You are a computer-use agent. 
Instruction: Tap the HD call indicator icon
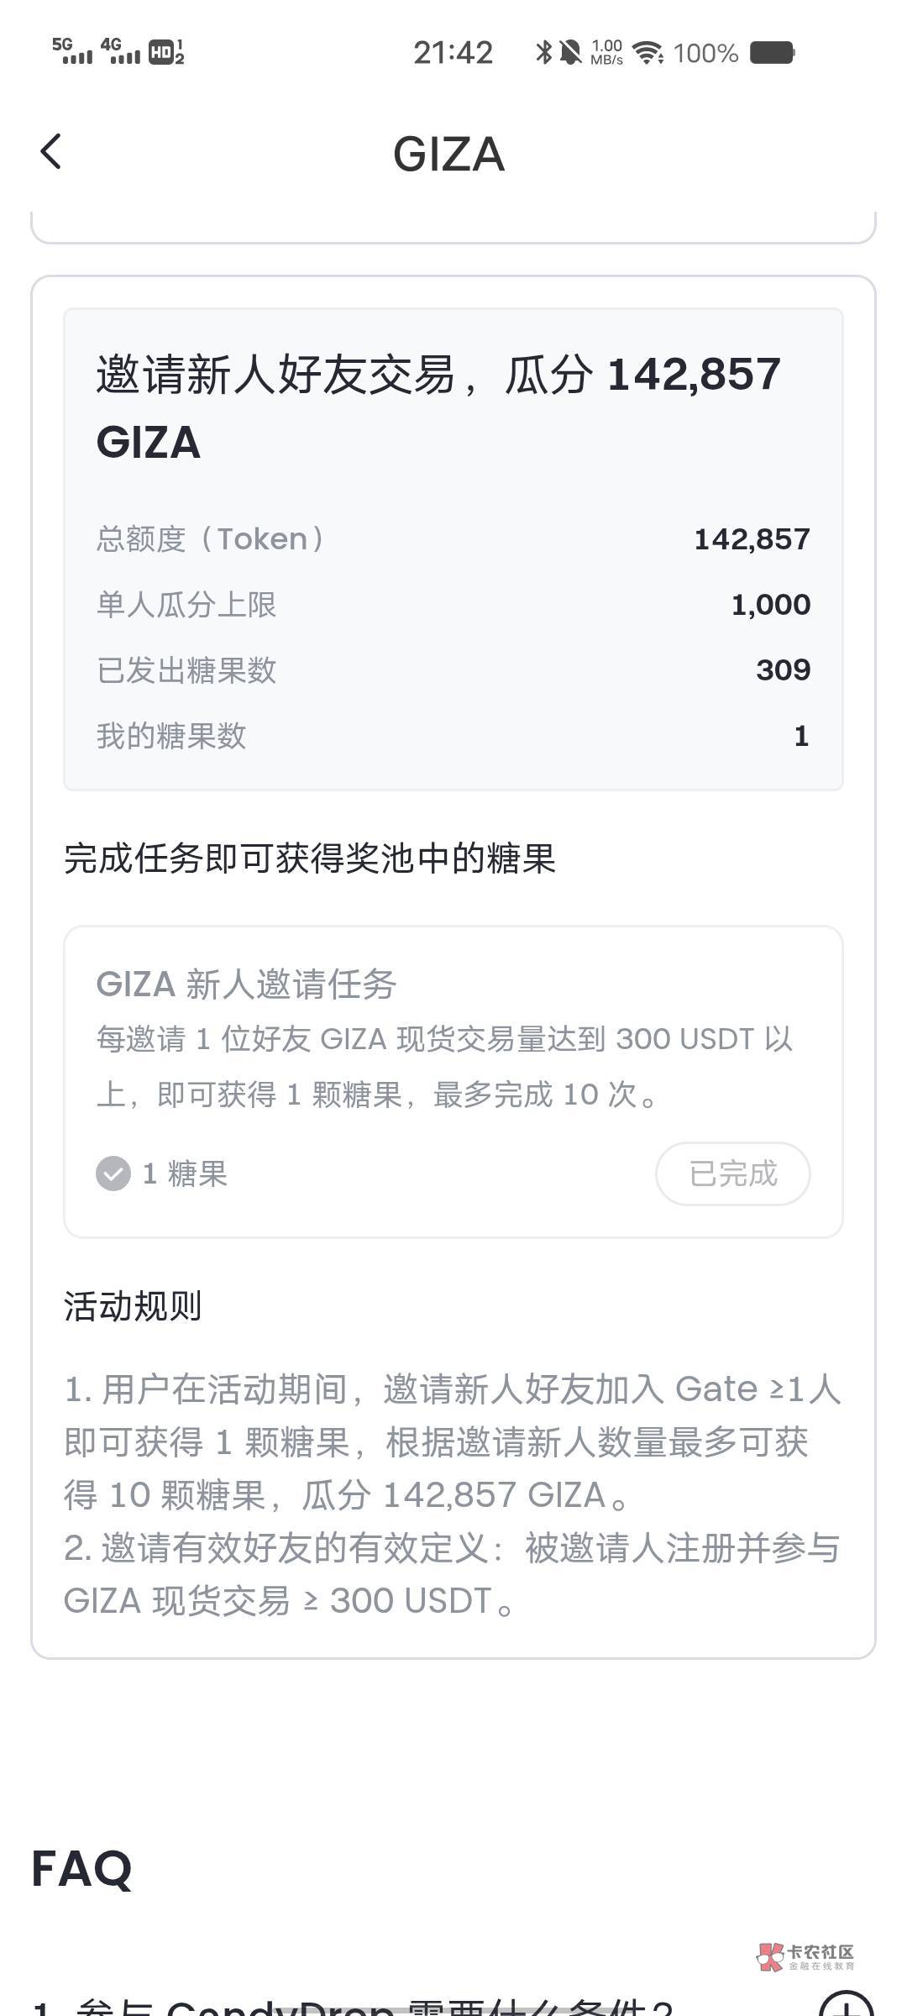tap(166, 52)
